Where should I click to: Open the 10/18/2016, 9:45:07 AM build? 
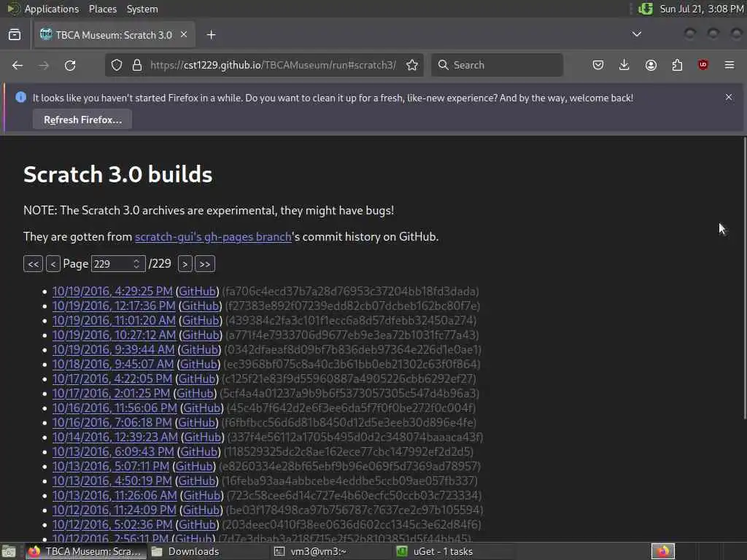[x=113, y=365]
